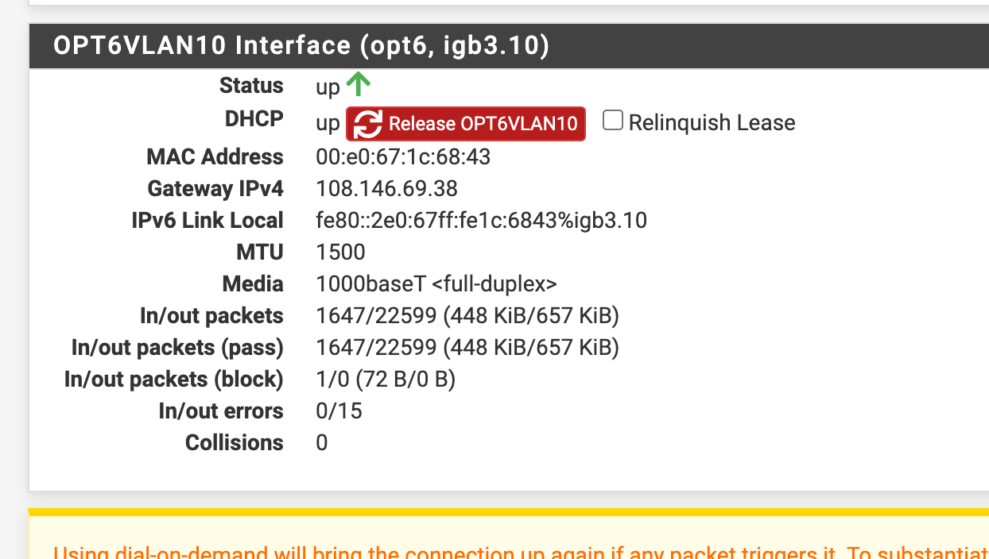Click the dial-on-demand warning text
This screenshot has width=989, height=559.
pyautogui.click(x=521, y=551)
